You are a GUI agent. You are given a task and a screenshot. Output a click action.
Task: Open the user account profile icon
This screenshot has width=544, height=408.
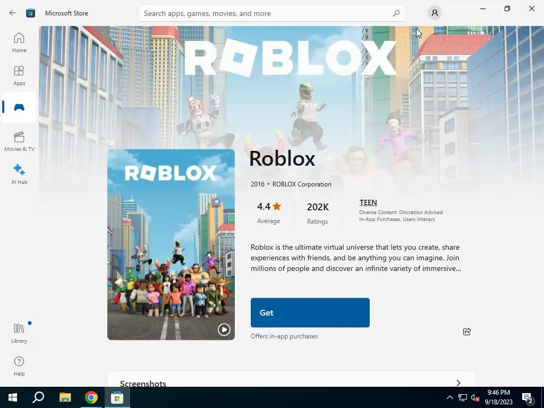coord(435,13)
